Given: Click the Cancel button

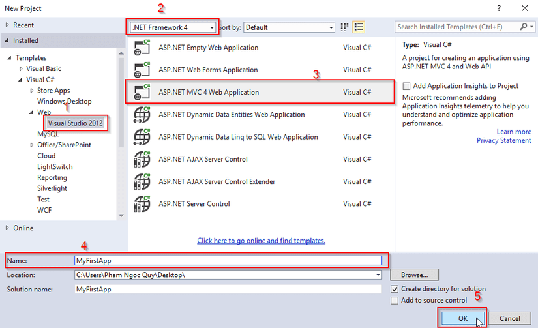Looking at the screenshot, I should click(509, 318).
